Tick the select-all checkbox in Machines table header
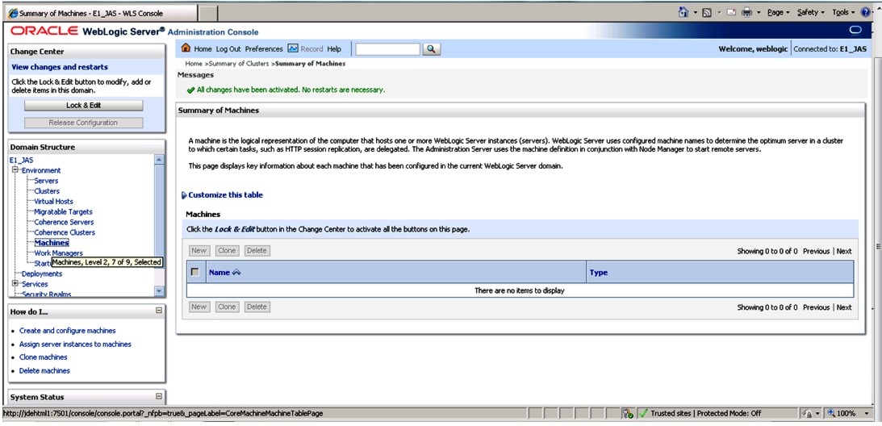This screenshot has width=882, height=426. tap(195, 272)
